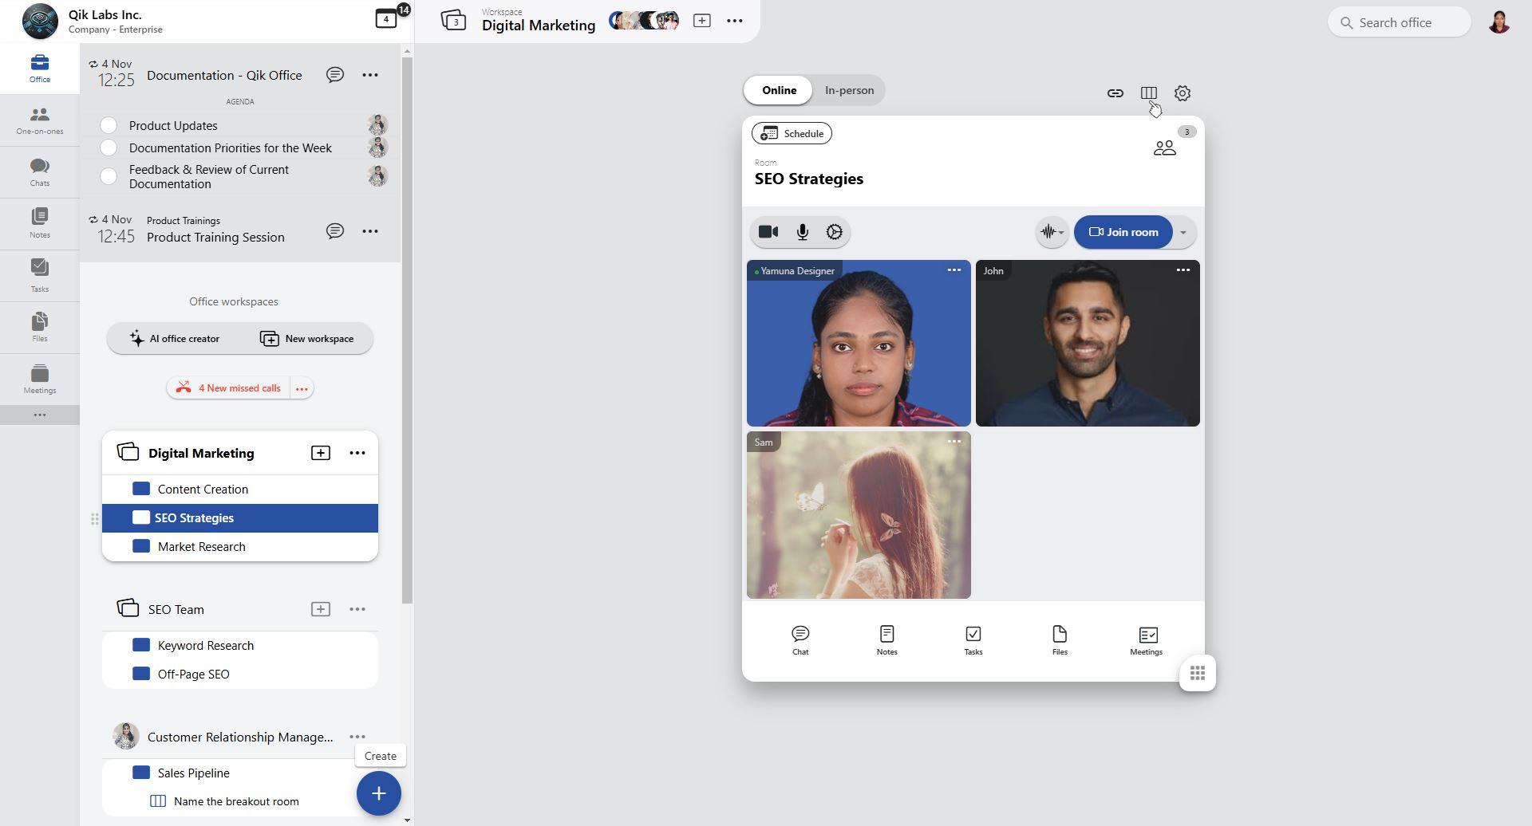Copy room link using the link icon

(1115, 93)
